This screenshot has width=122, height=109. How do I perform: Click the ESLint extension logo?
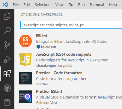point(25,41)
